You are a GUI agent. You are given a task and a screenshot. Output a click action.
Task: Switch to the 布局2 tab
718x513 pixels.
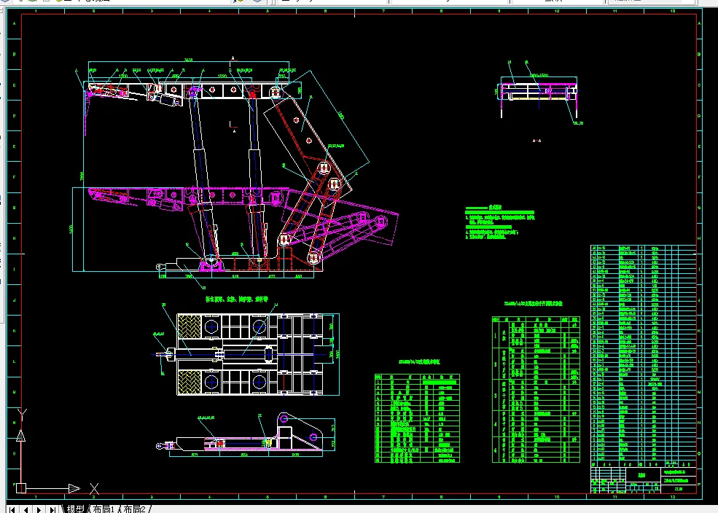[x=135, y=509]
